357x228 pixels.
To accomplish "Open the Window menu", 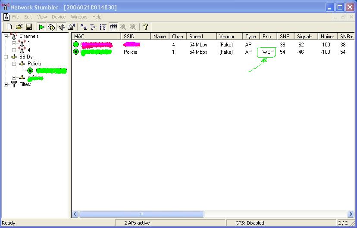I will pyautogui.click(x=79, y=17).
